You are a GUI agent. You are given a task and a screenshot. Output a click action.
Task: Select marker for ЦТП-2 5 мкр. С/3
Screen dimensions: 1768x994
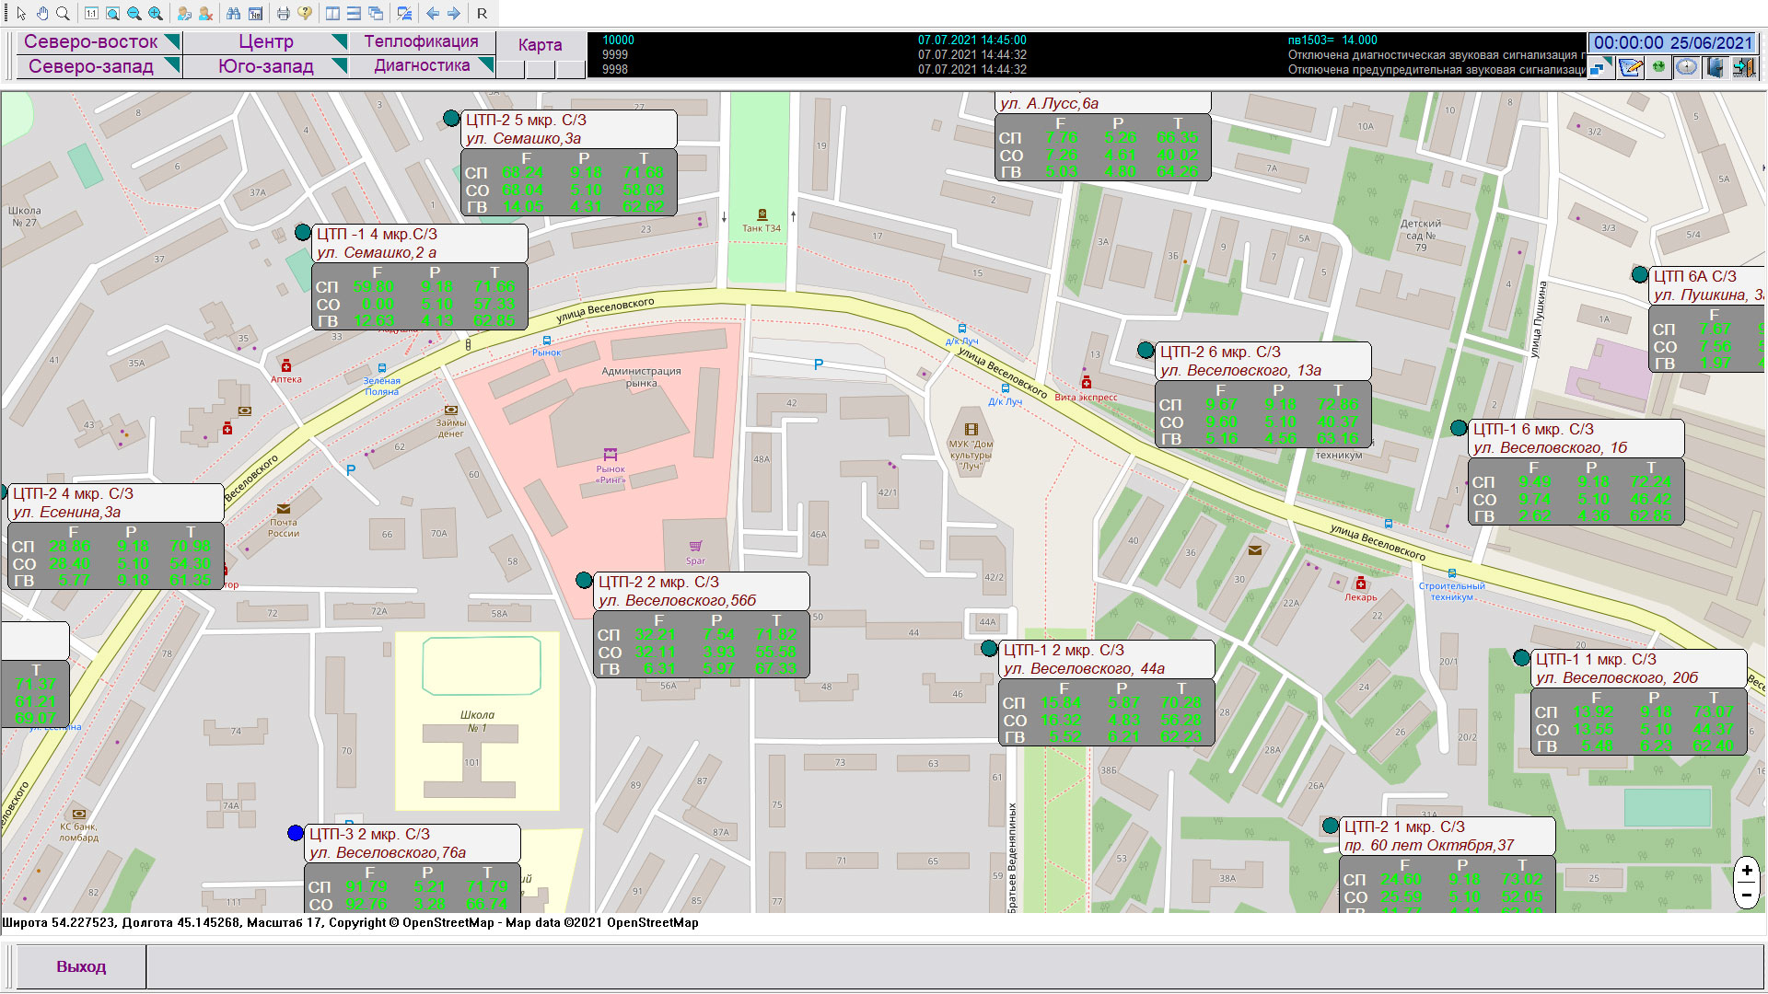click(x=451, y=119)
